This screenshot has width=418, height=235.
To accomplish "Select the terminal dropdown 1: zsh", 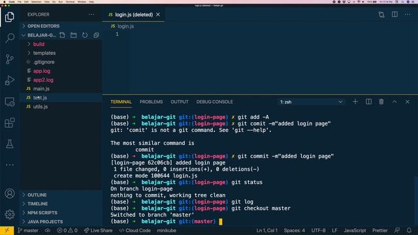I will pyautogui.click(x=311, y=102).
